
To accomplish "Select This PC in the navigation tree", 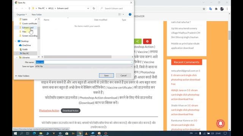I will click(x=25, y=53).
